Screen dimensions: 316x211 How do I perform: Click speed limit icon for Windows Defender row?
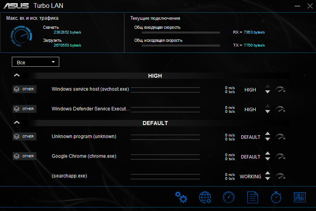tap(280, 109)
